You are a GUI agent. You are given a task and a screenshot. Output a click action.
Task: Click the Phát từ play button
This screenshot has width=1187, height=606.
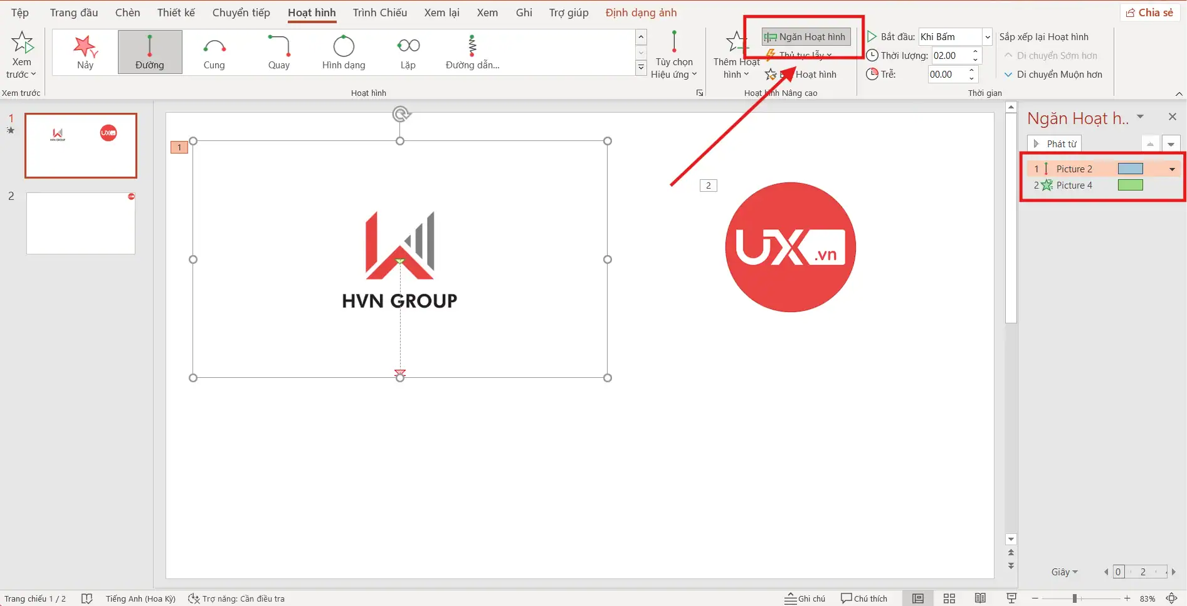1055,144
